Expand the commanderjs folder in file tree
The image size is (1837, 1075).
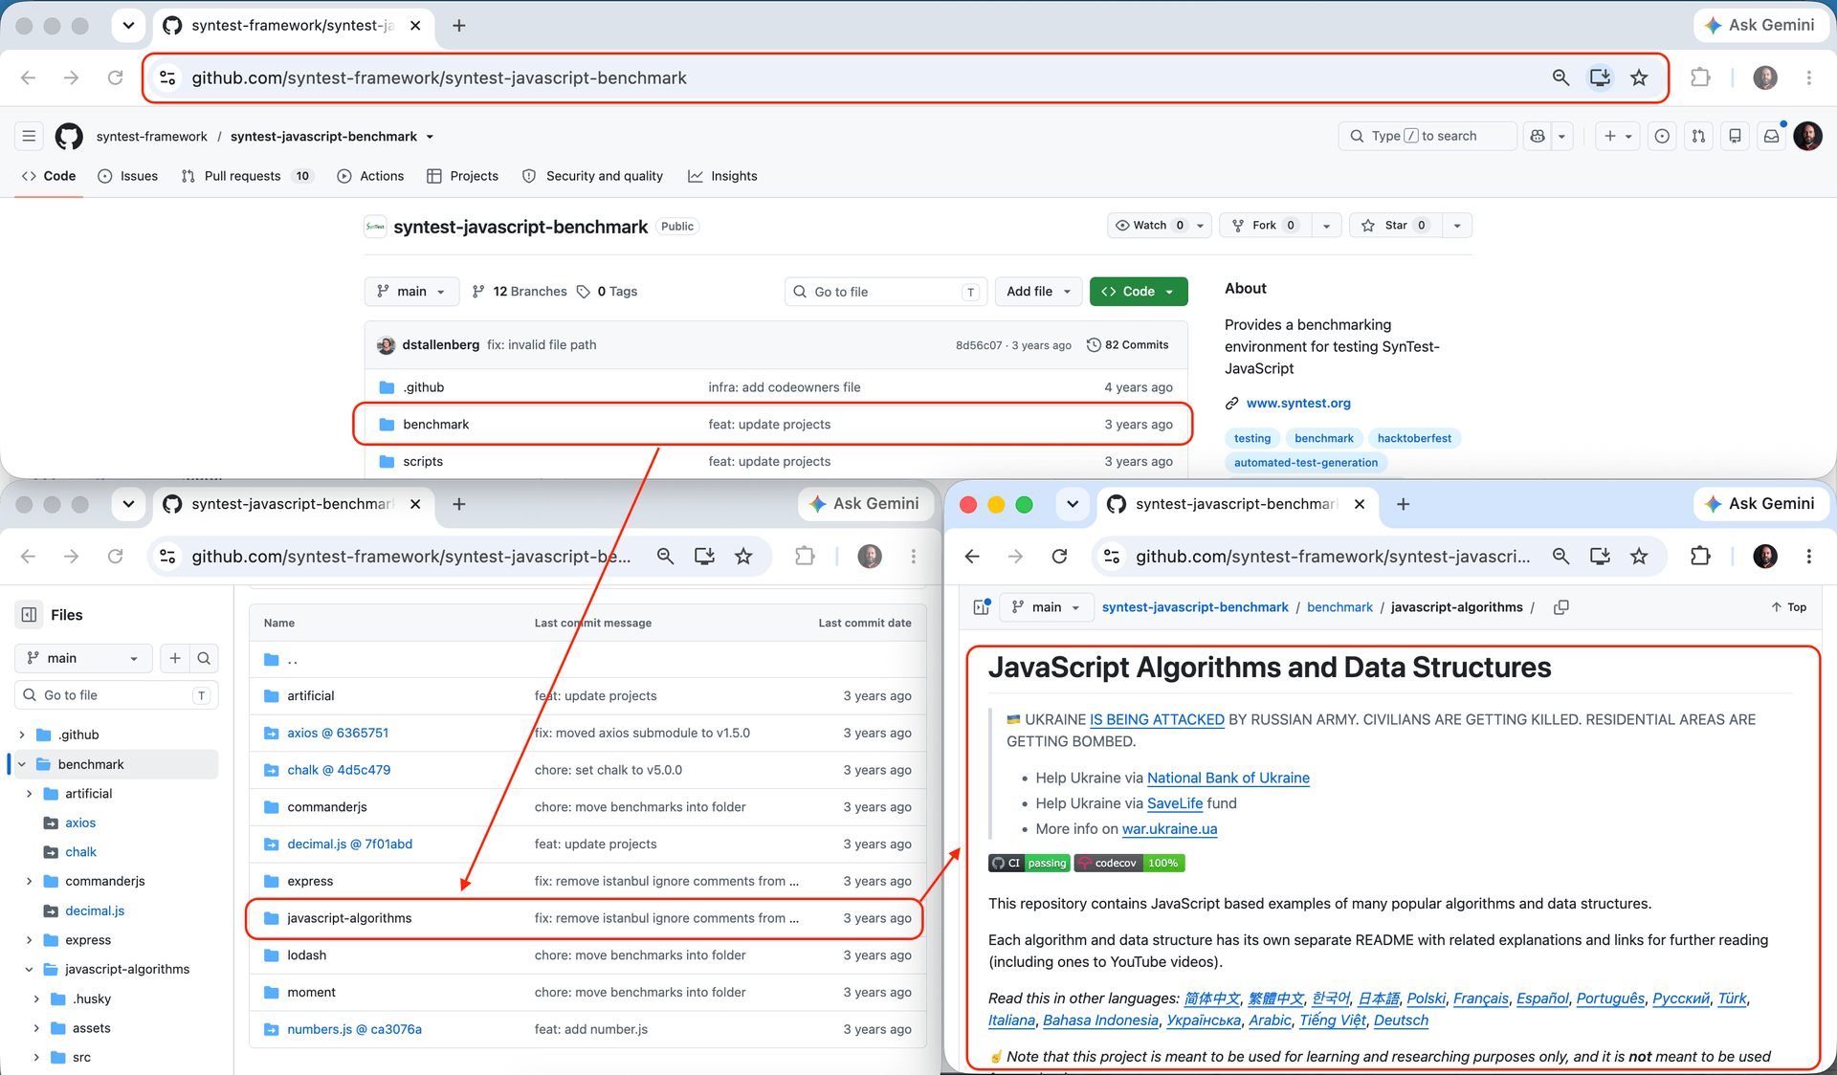point(29,881)
